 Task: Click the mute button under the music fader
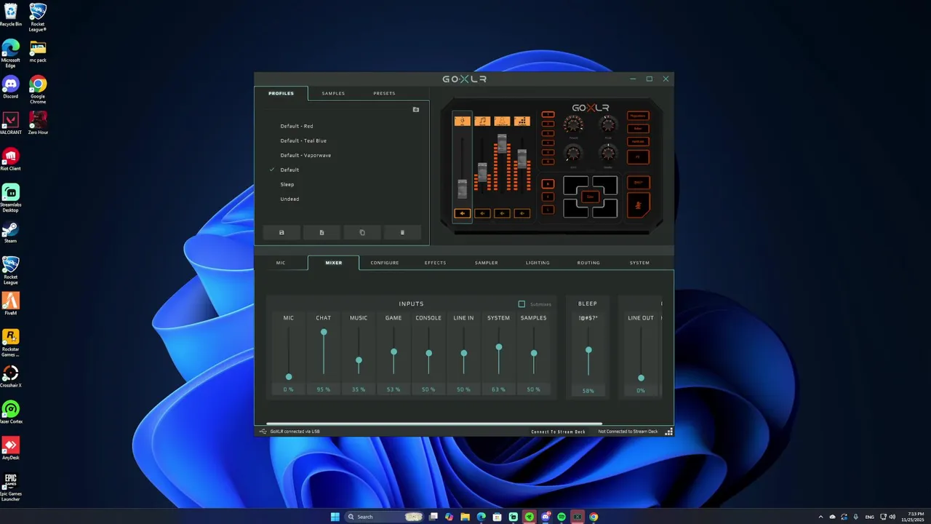click(x=482, y=213)
